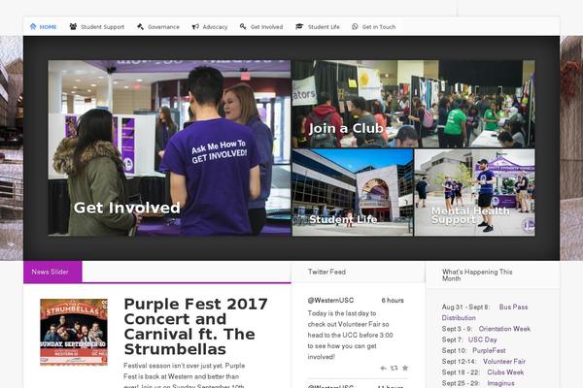Open the Get in Touch menu
Viewport: 583px width, 388px height.
374,27
